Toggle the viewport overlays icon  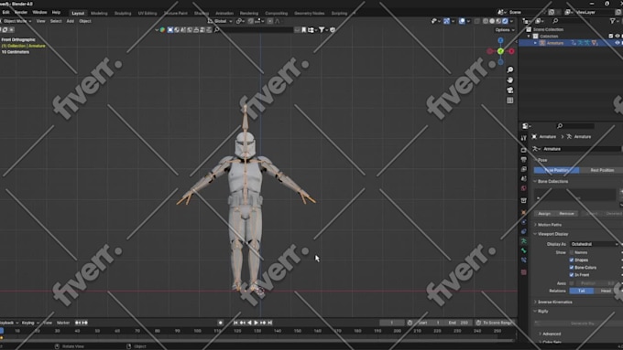point(462,21)
